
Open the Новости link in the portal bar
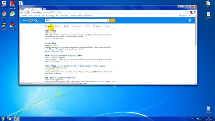[73, 16]
